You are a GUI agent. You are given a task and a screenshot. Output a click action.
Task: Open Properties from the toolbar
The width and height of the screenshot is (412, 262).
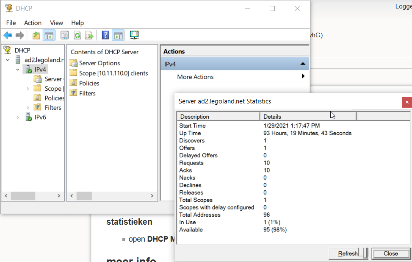(64, 36)
